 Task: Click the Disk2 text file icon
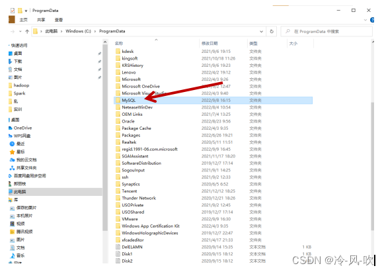tap(118, 261)
